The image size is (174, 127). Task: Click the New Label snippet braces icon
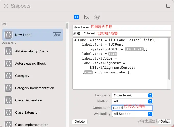click(x=8, y=35)
